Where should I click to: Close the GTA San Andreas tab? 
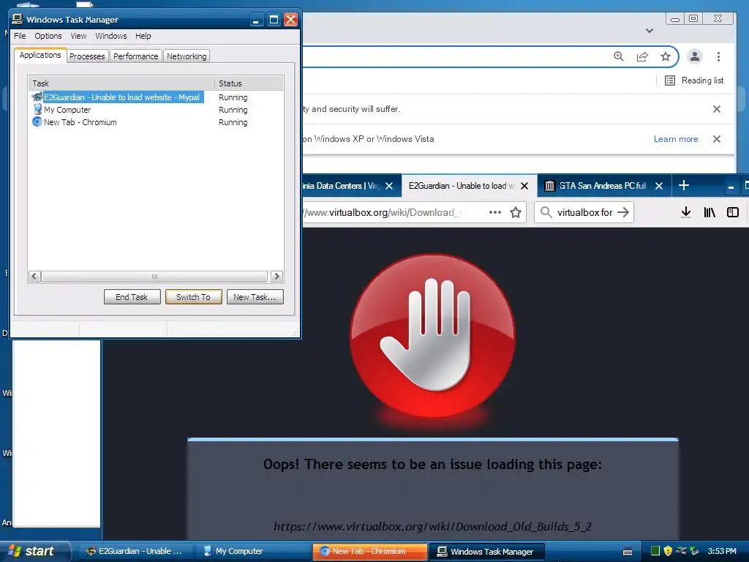click(x=659, y=186)
